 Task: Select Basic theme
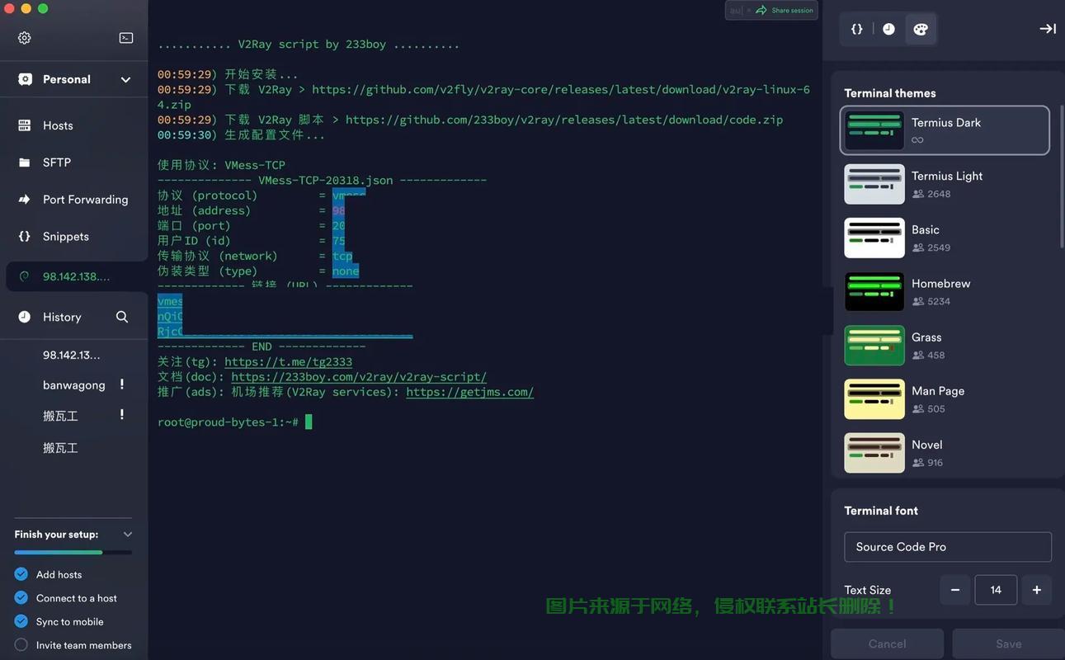coord(945,238)
